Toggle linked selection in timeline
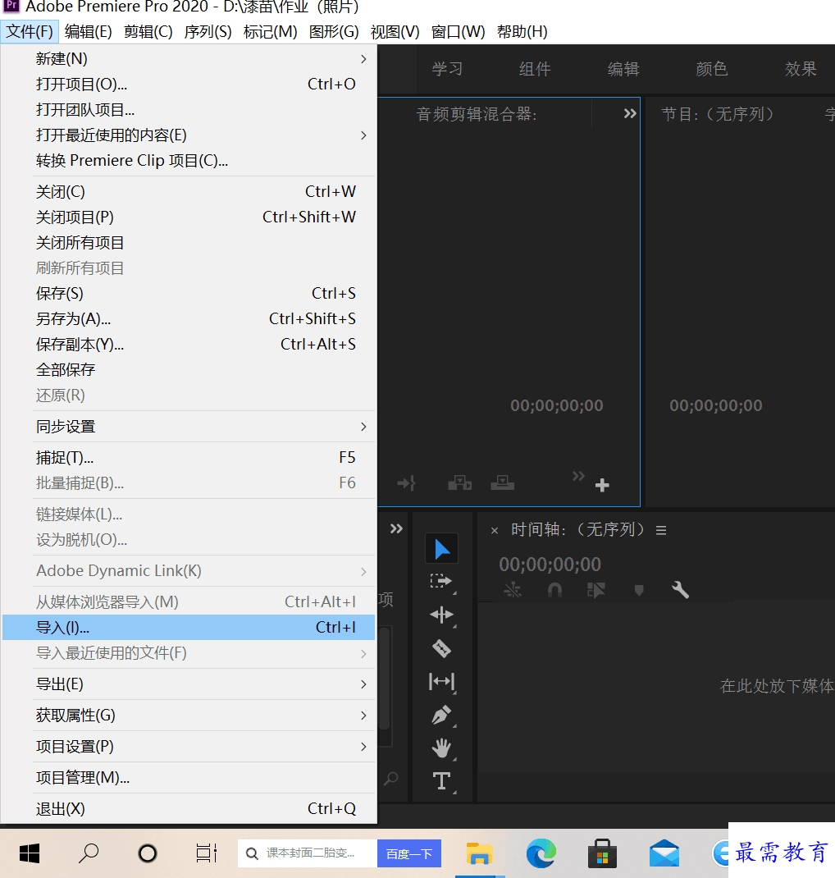The height and width of the screenshot is (878, 835). coord(596,590)
